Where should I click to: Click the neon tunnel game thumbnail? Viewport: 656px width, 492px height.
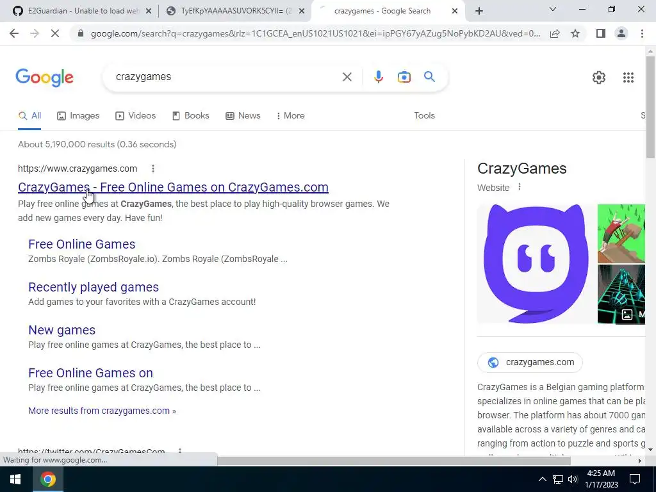pos(621,294)
